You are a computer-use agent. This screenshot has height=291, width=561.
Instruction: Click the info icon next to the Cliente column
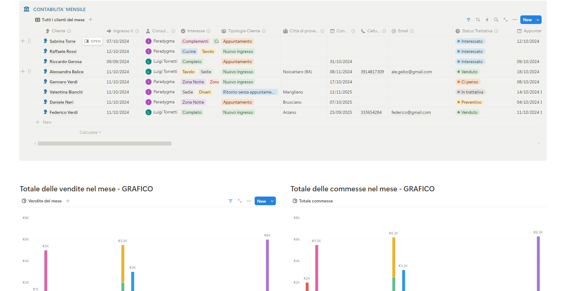(x=69, y=31)
